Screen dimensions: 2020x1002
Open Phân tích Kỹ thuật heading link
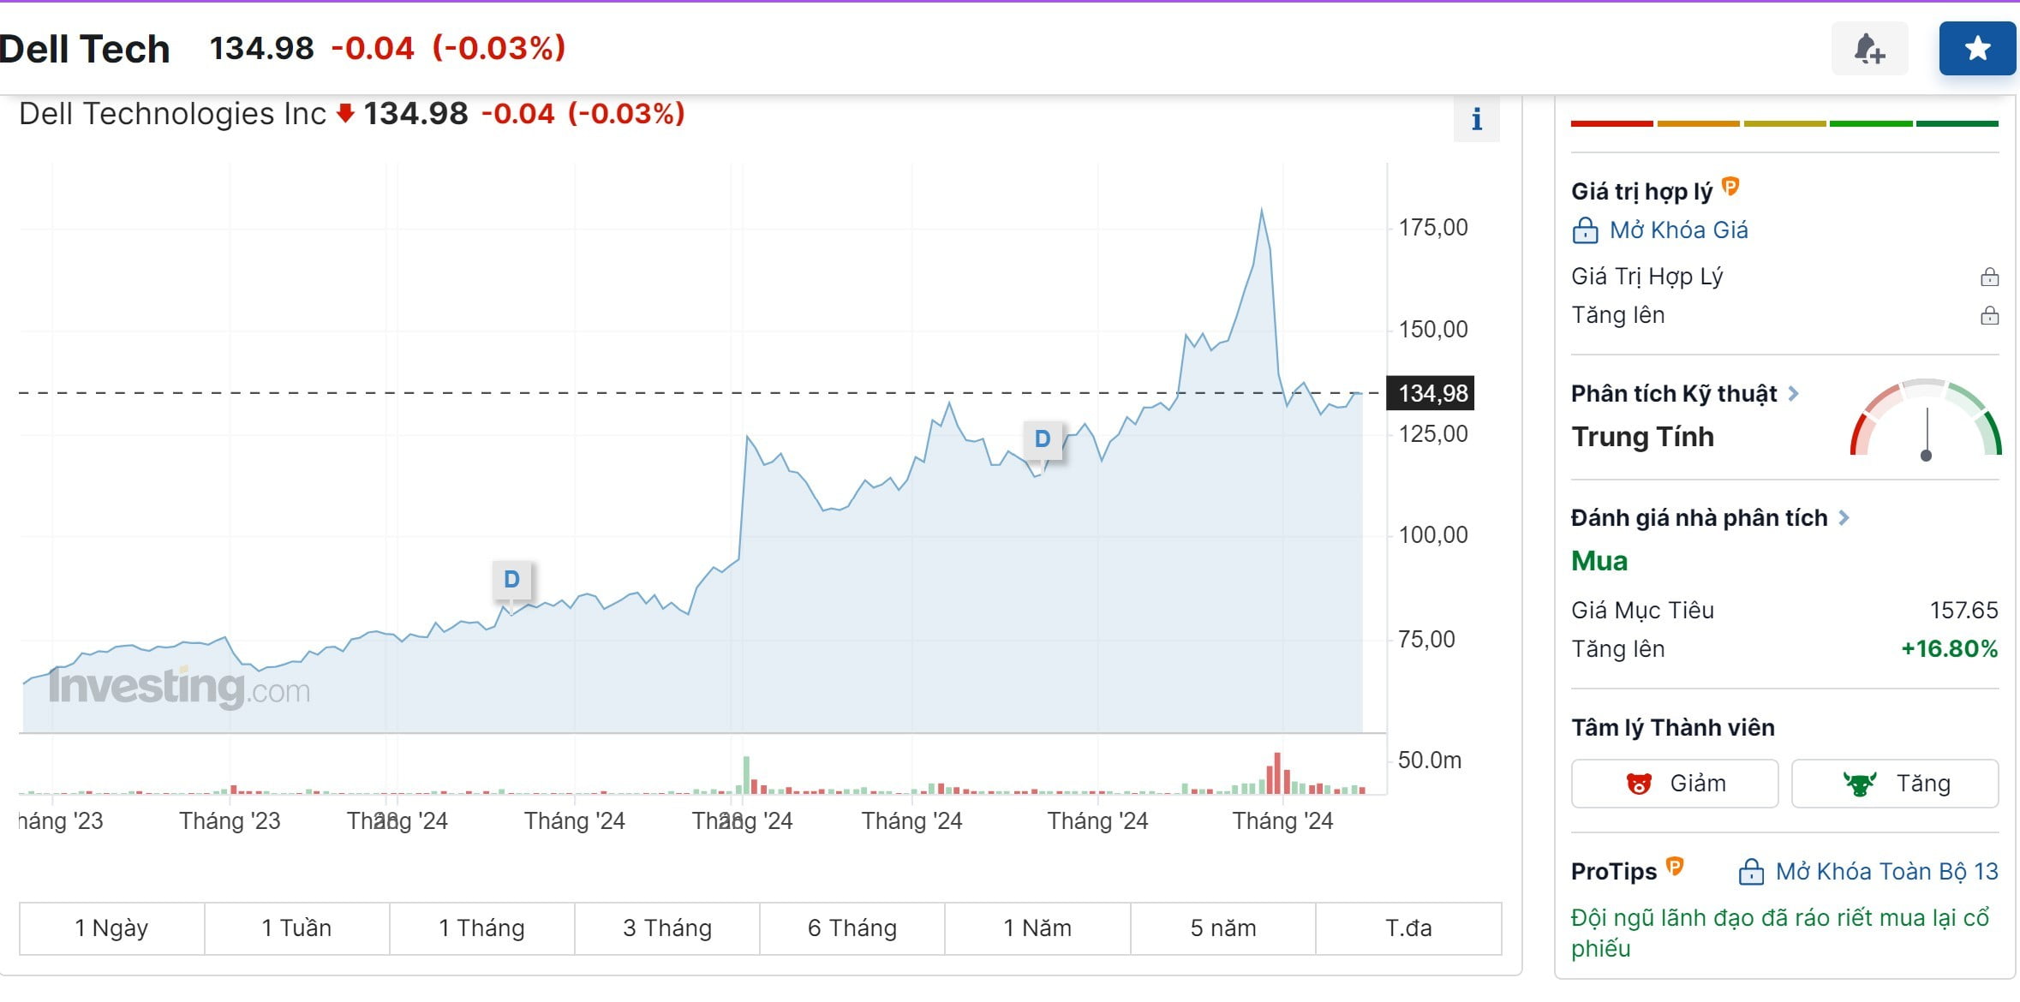[x=1674, y=394]
